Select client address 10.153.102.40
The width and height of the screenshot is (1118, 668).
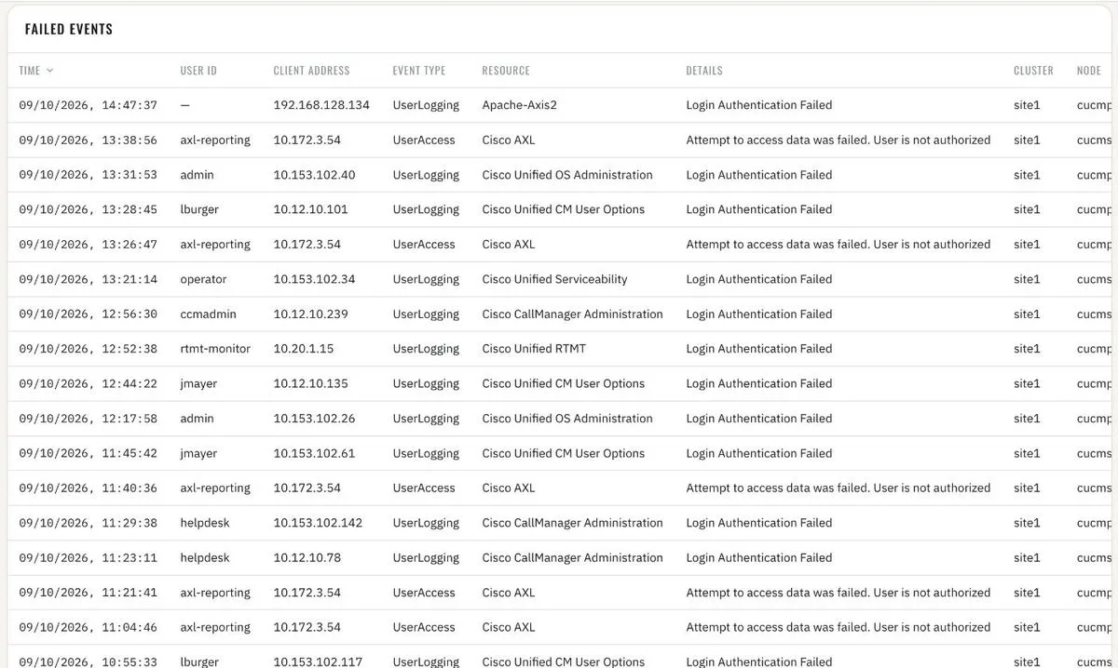click(314, 175)
